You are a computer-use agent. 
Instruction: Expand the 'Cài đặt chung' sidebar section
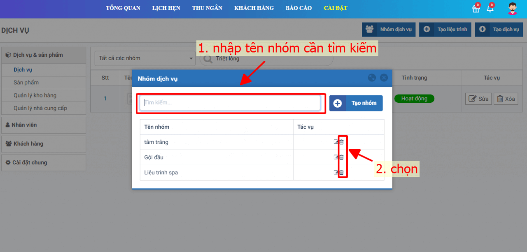tap(44, 163)
